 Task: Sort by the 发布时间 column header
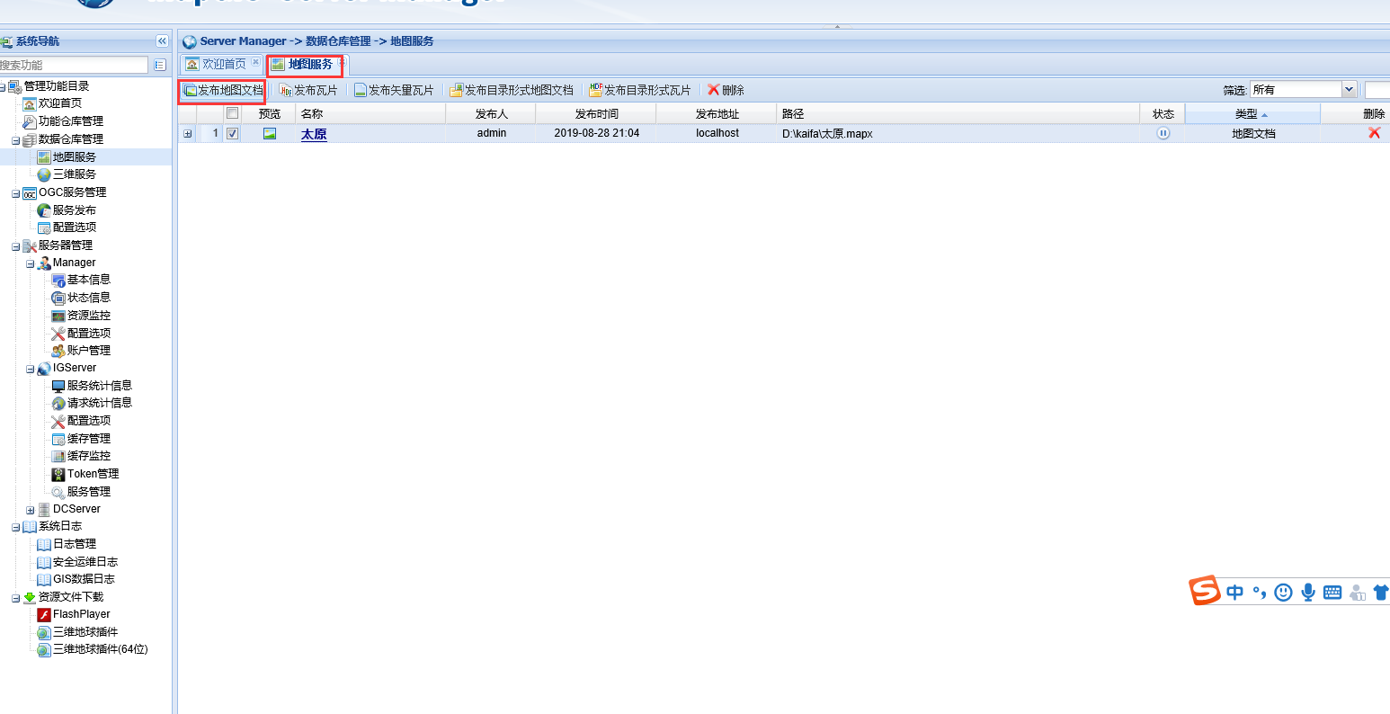[x=596, y=113]
